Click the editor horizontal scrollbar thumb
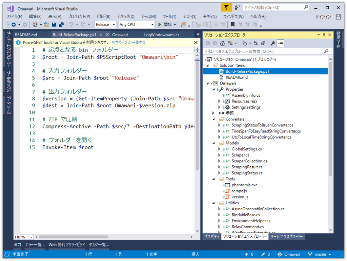The height and width of the screenshot is (261, 347). coord(74,237)
